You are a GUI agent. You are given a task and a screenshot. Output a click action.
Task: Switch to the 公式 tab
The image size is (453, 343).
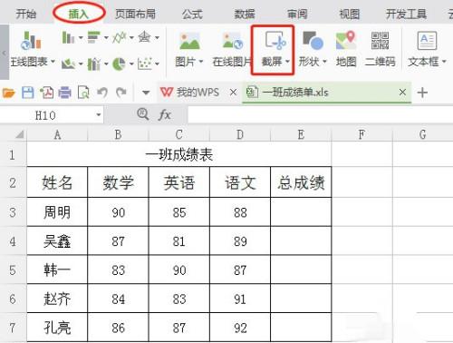tap(192, 14)
